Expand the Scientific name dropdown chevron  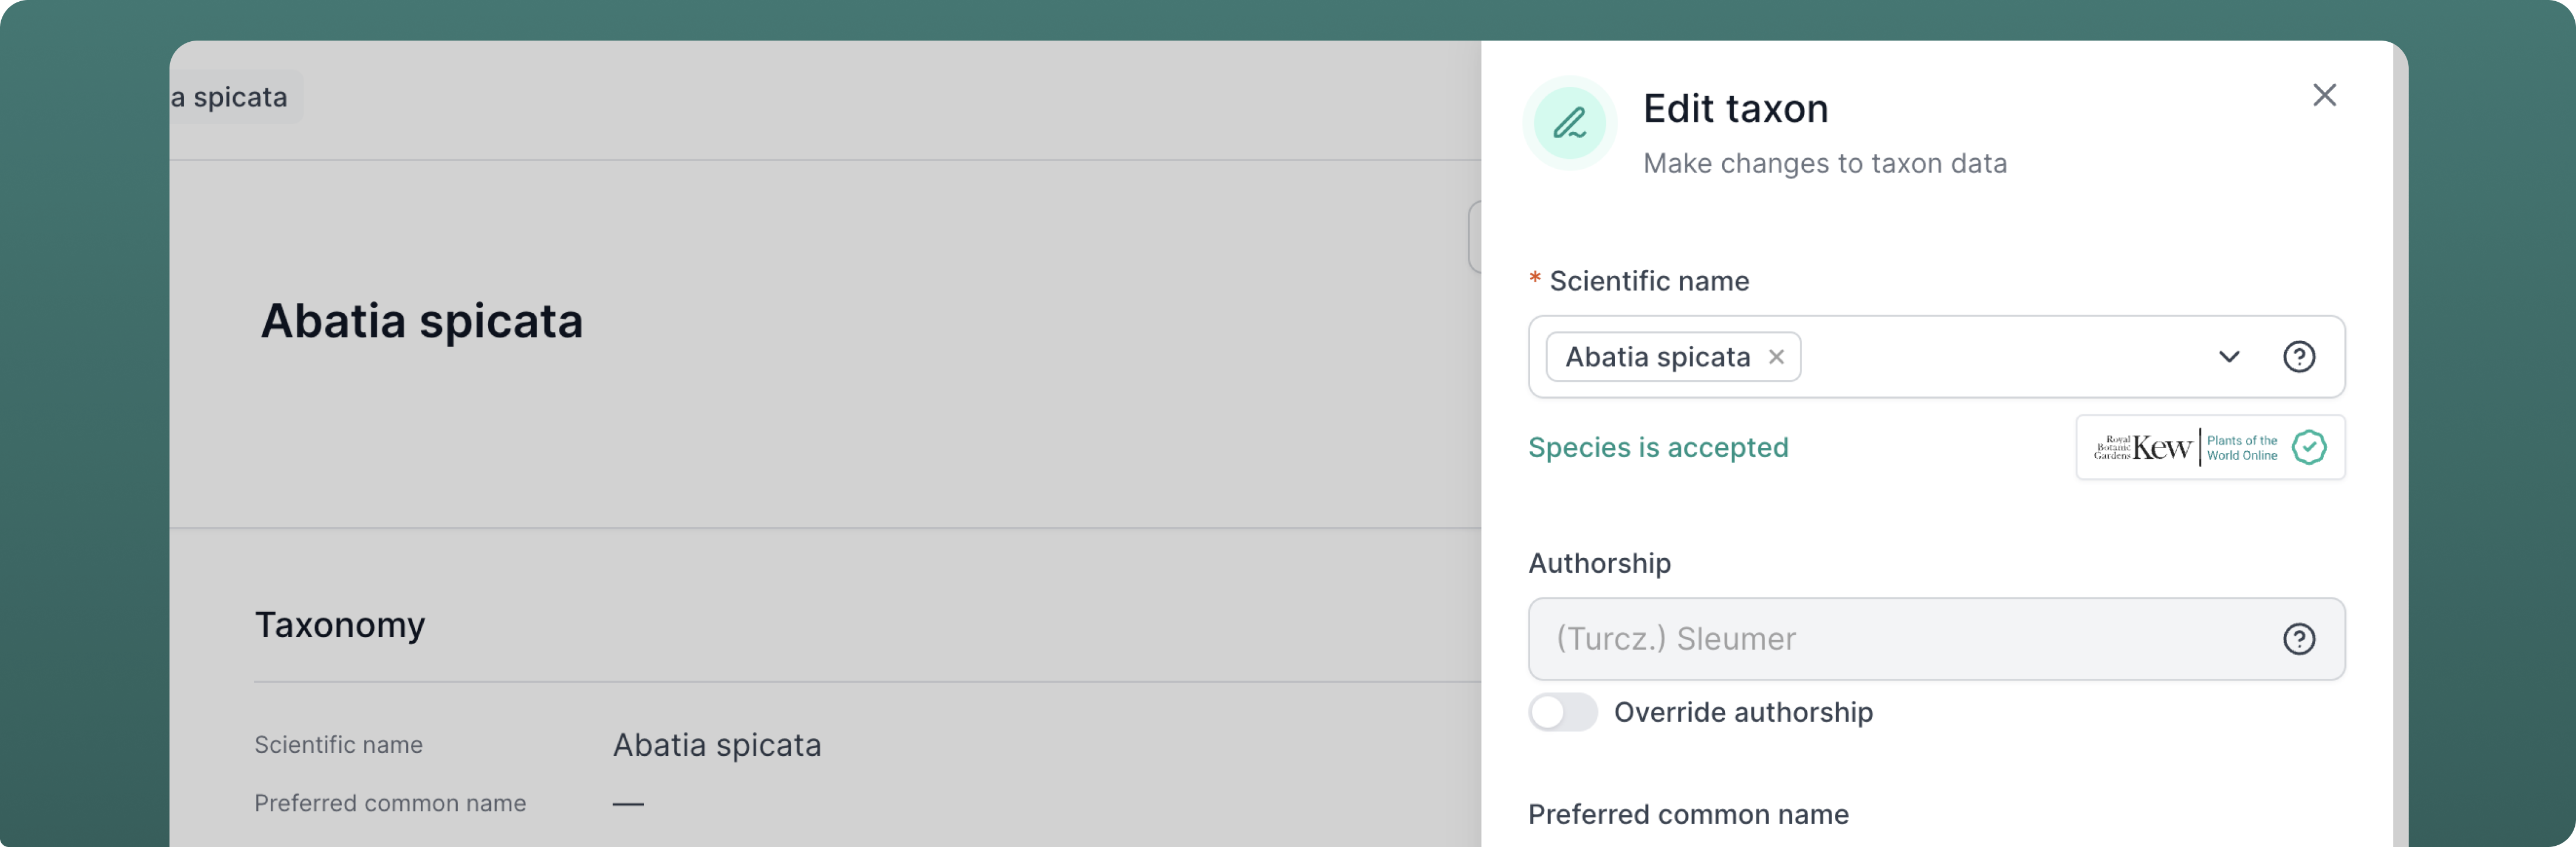[2228, 357]
